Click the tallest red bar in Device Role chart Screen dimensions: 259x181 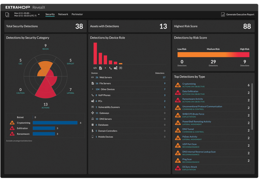coord(95,54)
